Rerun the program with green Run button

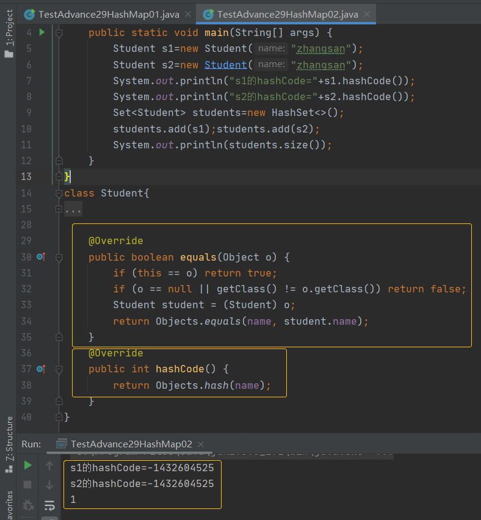point(28,465)
